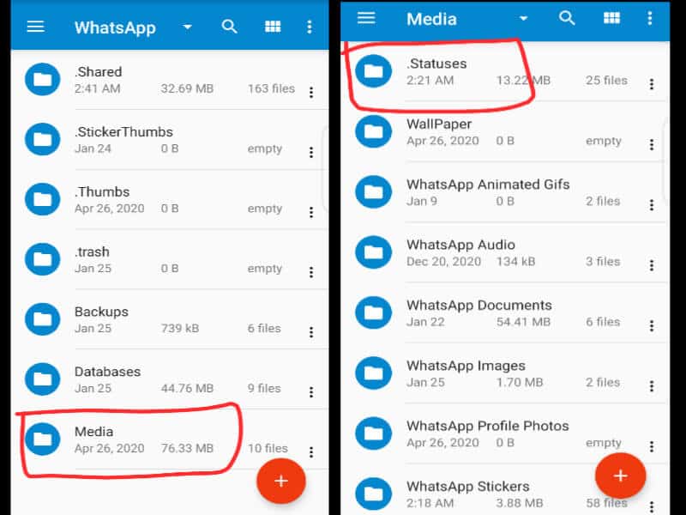Show options for WhatsApp Documents folder

point(652,326)
